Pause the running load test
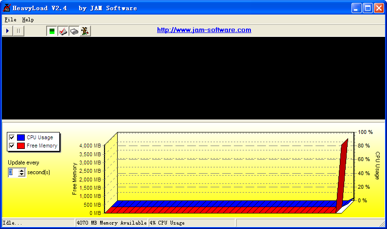Screen dimensions: 387x229 click(x=18, y=31)
